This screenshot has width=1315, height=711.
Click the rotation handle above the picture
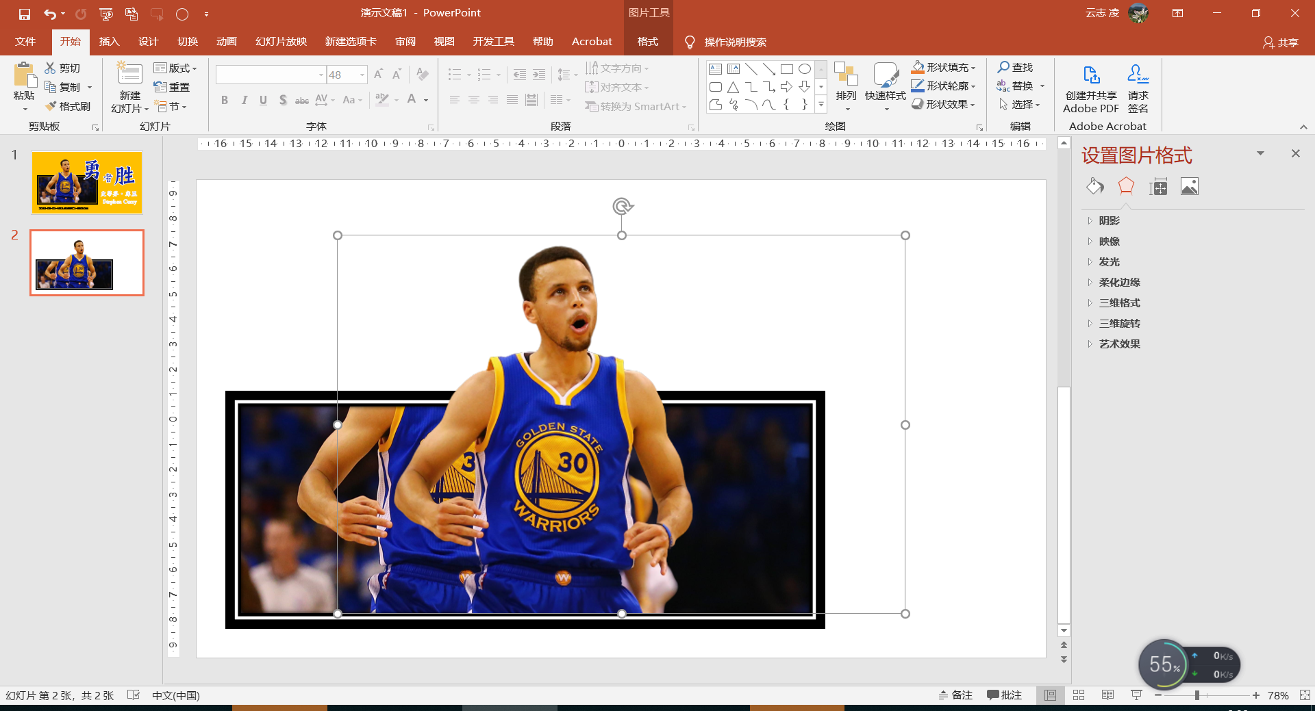(622, 206)
